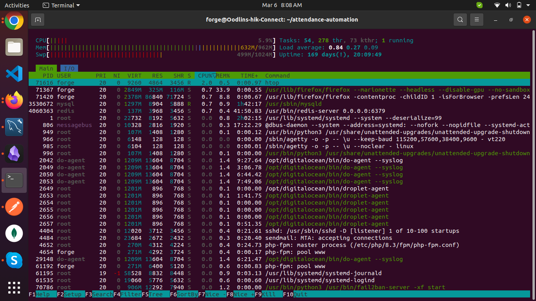Sort by the MEM% column header
536x301 pixels.
[x=223, y=76]
